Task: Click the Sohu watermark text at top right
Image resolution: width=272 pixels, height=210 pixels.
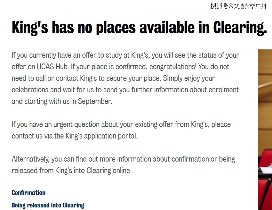Action: coord(238,6)
